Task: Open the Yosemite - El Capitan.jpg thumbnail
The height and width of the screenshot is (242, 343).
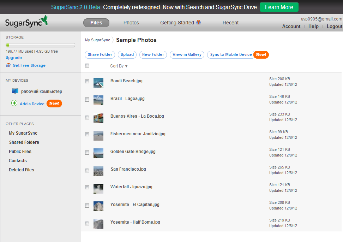Action: [x=98, y=206]
